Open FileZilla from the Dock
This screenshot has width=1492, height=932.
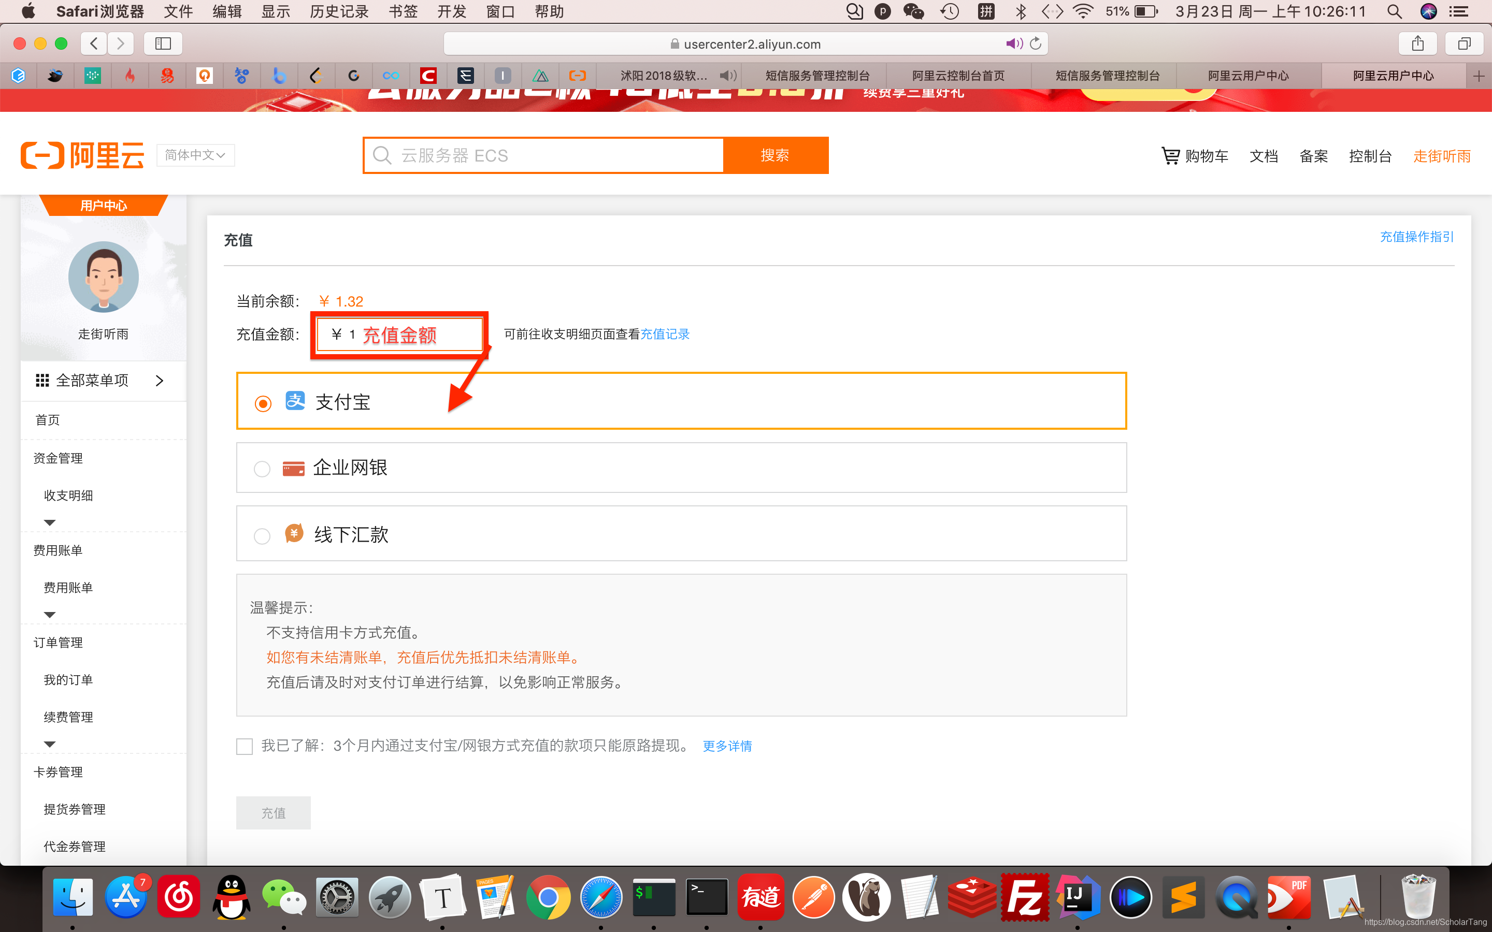tap(1025, 898)
